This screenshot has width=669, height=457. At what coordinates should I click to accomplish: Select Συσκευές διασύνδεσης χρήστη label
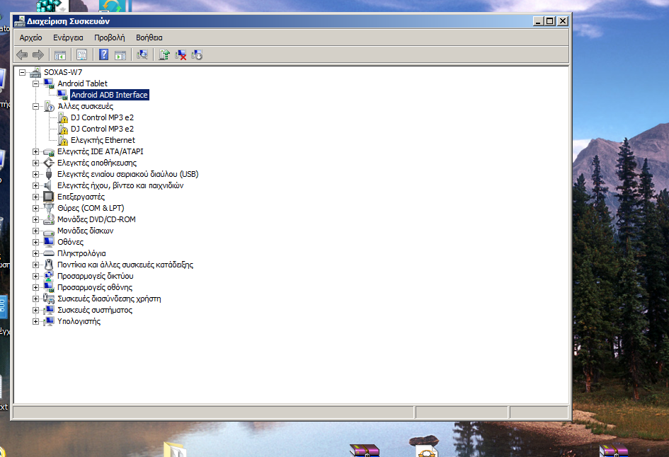(109, 299)
